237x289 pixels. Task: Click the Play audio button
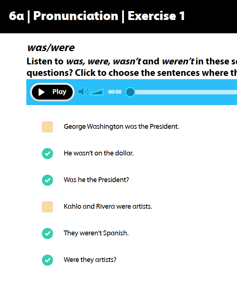pyautogui.click(x=52, y=92)
